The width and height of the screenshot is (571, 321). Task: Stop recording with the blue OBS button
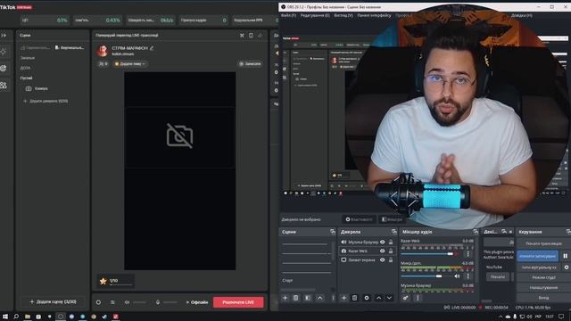coord(537,256)
